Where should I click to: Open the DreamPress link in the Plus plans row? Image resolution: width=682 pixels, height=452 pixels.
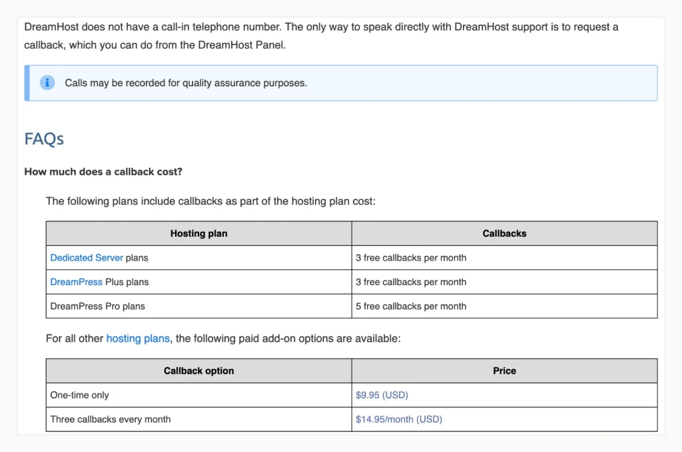coord(76,282)
